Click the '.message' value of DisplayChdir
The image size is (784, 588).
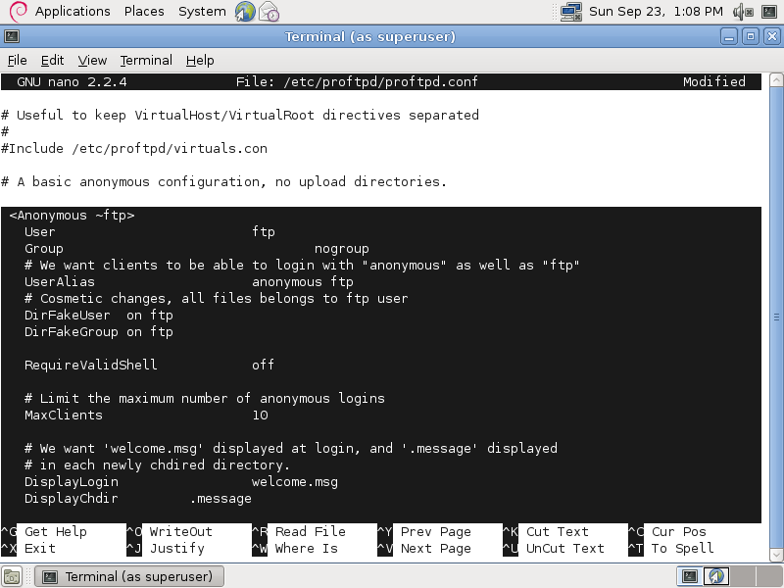[220, 499]
